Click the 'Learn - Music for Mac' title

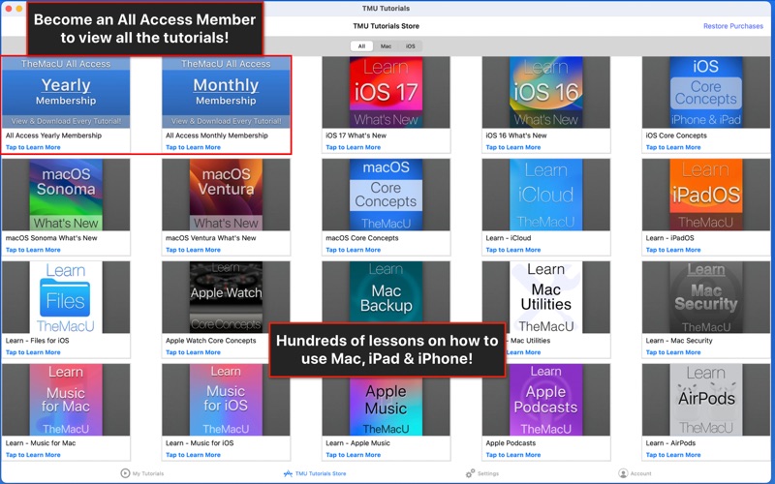[x=41, y=443]
